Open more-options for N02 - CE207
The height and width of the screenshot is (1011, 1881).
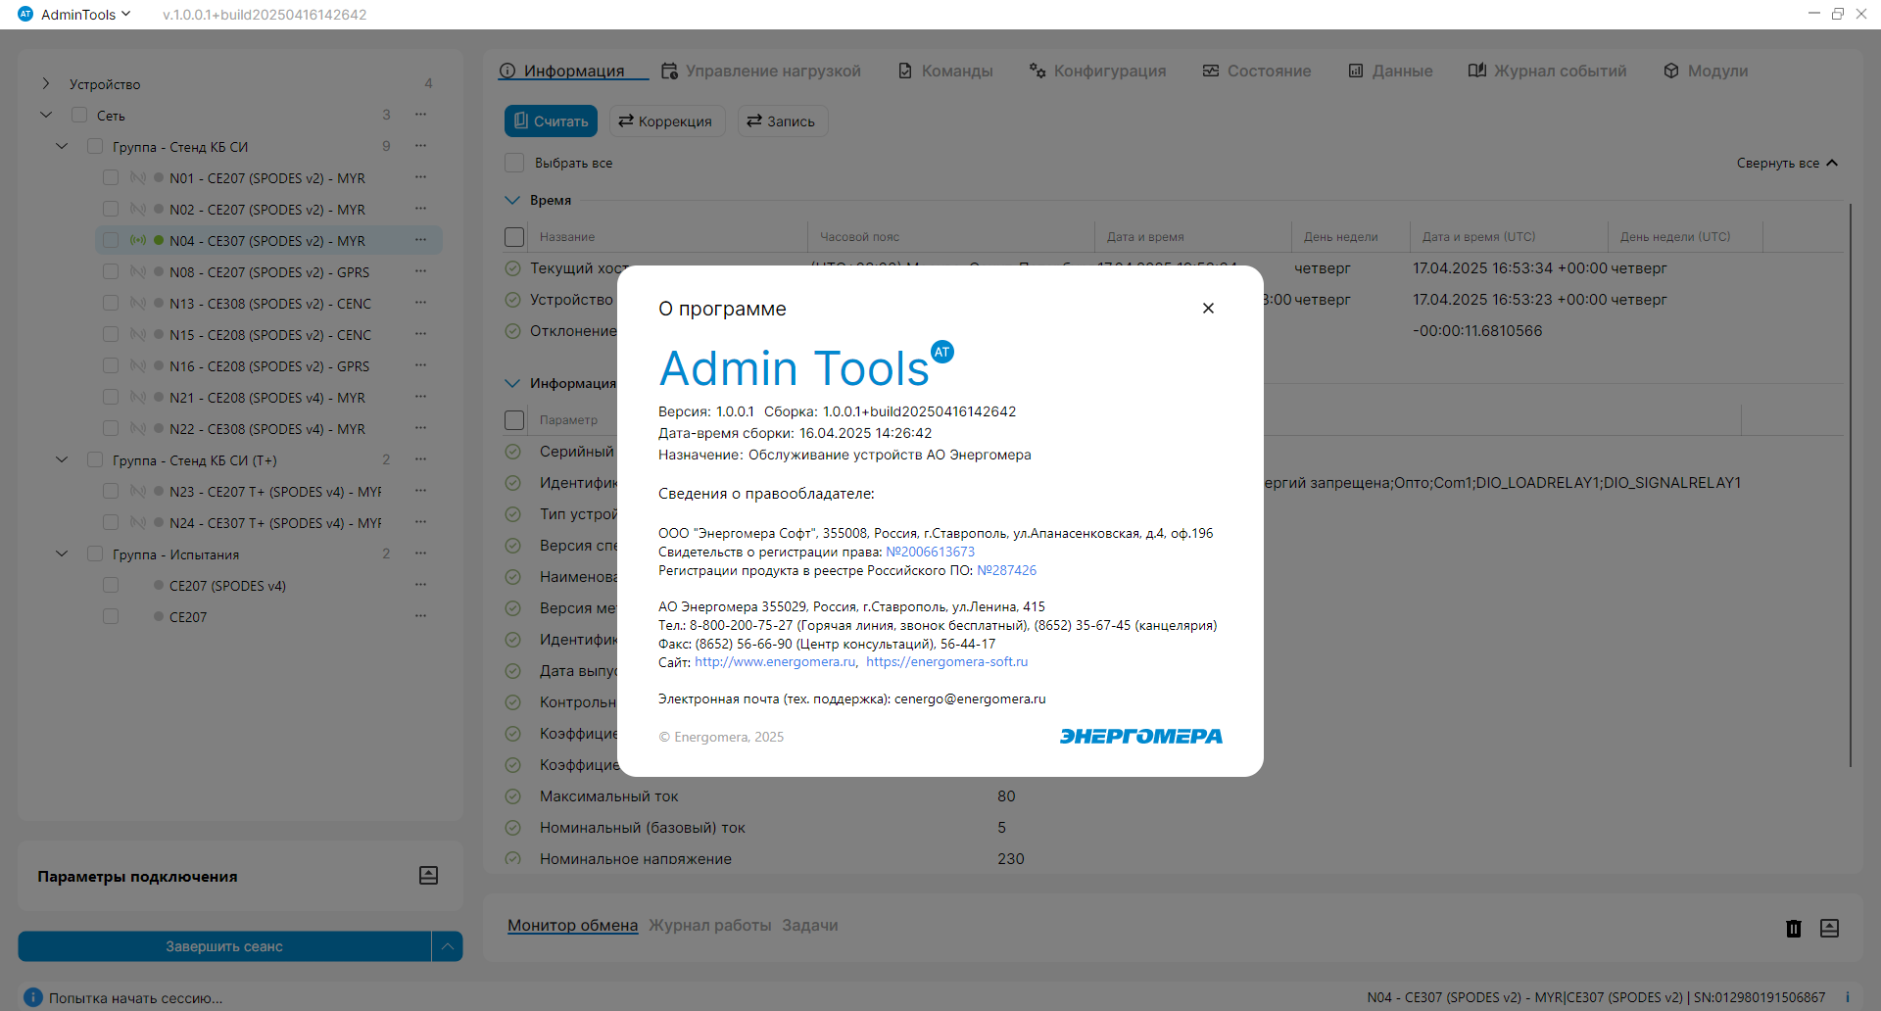420,209
